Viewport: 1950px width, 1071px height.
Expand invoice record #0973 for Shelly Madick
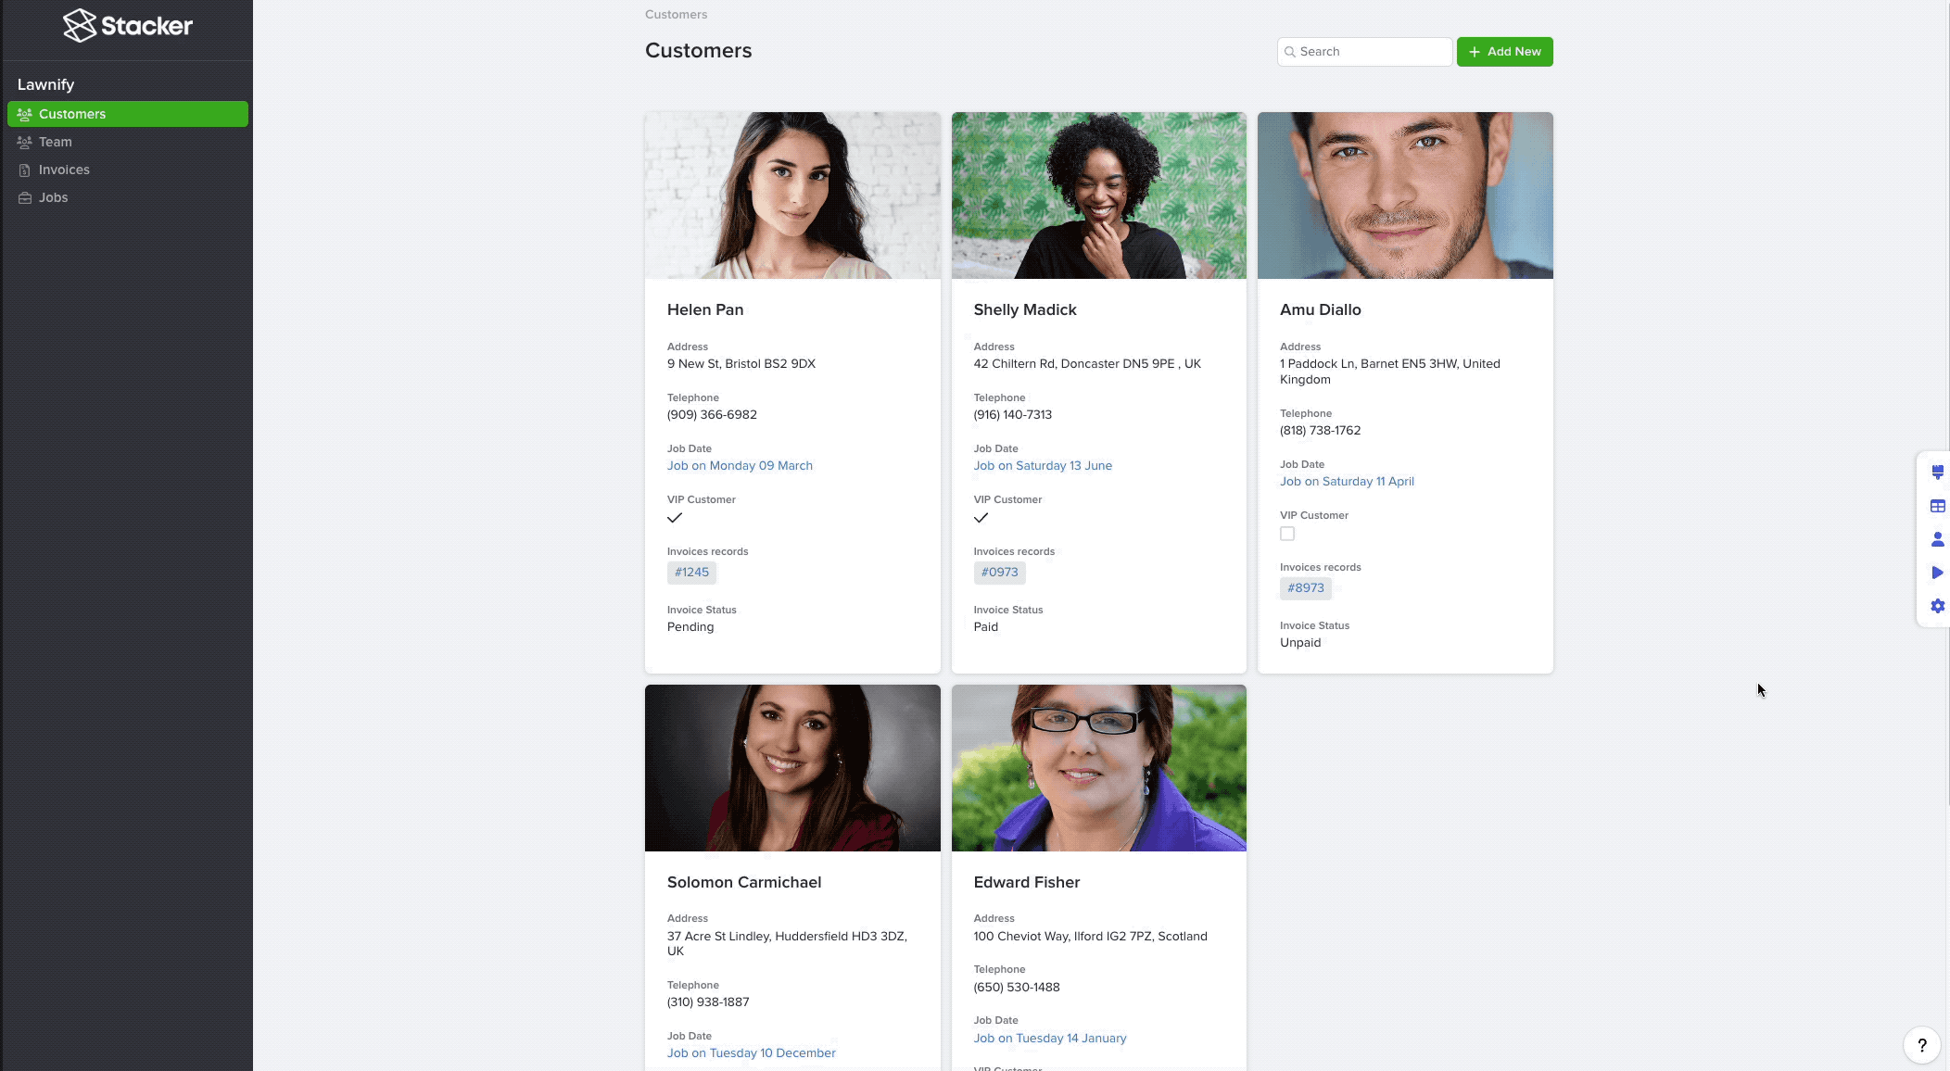(999, 571)
